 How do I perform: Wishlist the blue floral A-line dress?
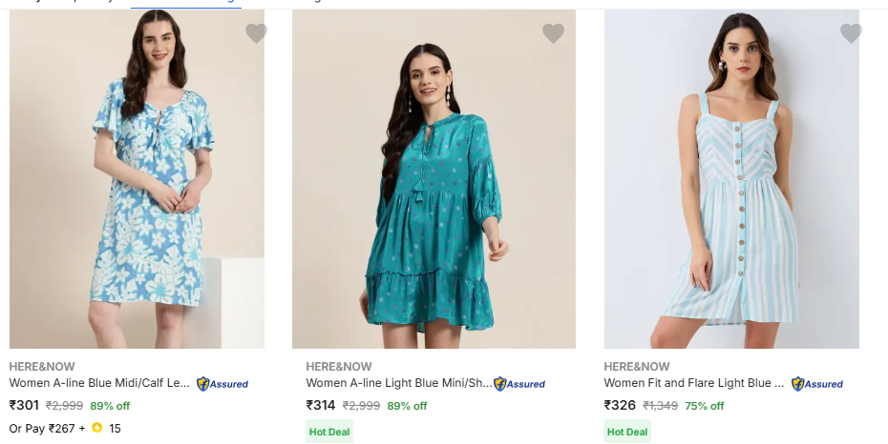pos(256,34)
